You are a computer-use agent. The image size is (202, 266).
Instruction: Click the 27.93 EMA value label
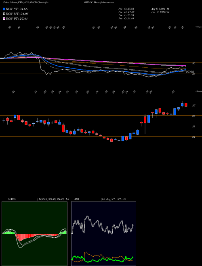(190, 72)
